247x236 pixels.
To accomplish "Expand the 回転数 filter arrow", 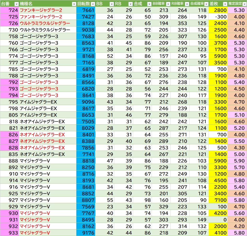I will click(93, 4).
